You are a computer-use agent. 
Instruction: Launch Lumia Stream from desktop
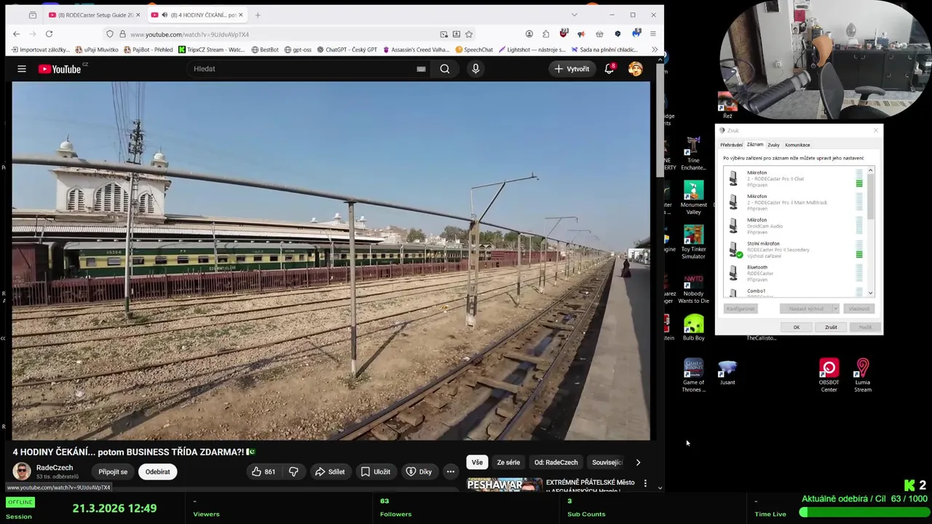(x=863, y=376)
